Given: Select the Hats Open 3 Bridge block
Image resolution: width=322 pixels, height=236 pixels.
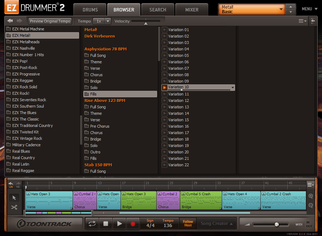Looking at the screenshot, I should [x=138, y=200].
